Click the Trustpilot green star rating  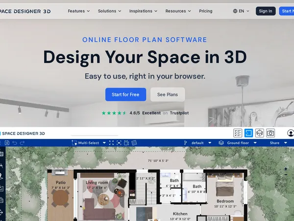[114, 113]
